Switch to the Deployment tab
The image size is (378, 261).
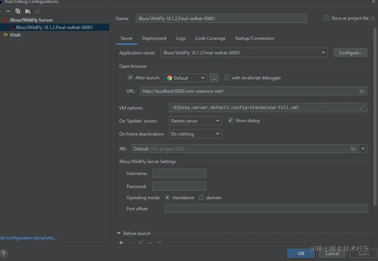click(x=154, y=38)
